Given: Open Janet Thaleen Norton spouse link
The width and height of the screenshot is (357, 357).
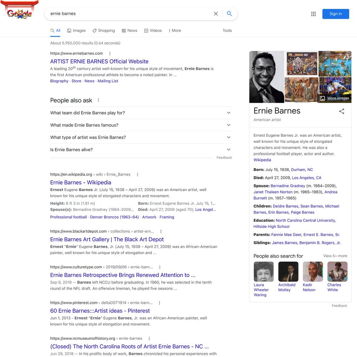Looking at the screenshot, I should (273, 192).
